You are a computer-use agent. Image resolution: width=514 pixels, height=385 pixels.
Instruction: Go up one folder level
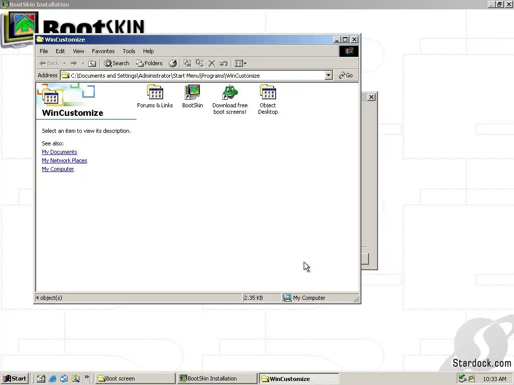(x=92, y=63)
